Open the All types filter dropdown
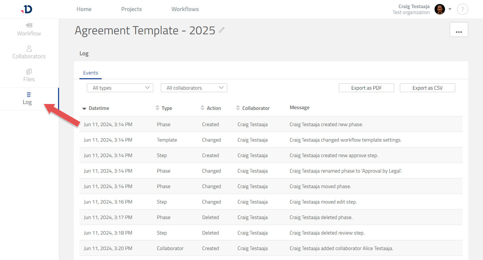The image size is (483, 260). (120, 88)
